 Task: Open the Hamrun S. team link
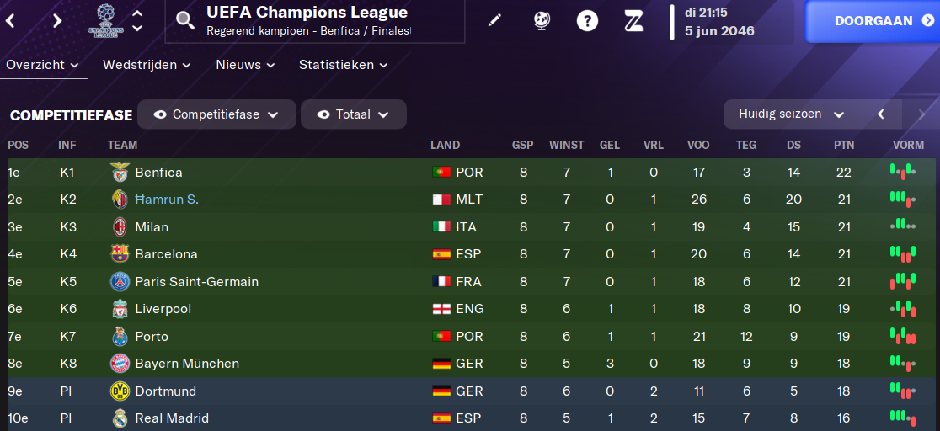click(167, 200)
